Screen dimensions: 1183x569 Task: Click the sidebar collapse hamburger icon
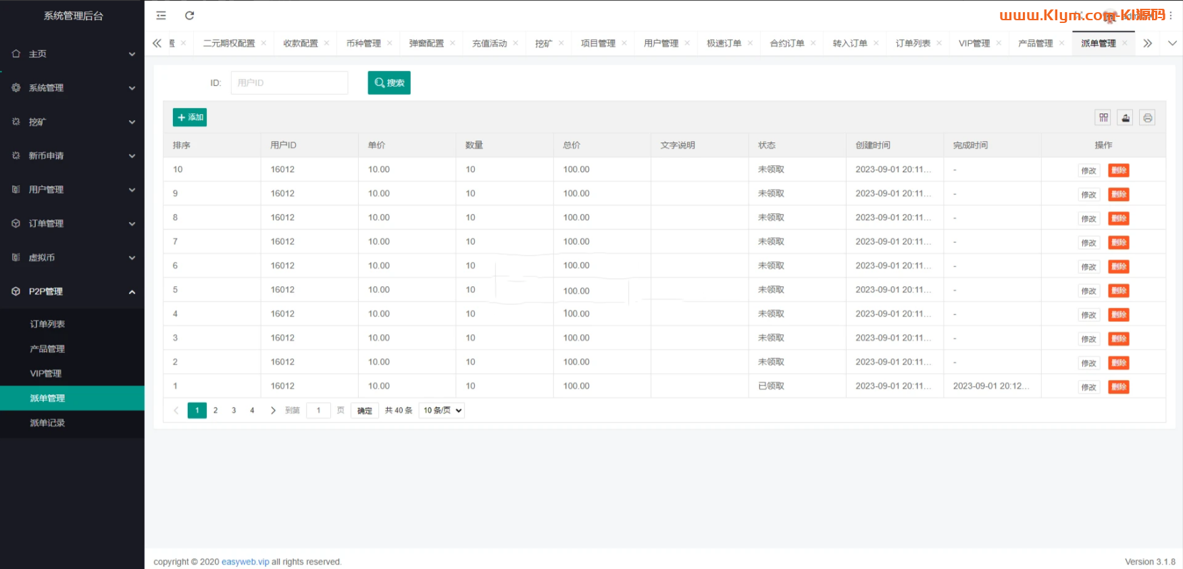tap(161, 16)
